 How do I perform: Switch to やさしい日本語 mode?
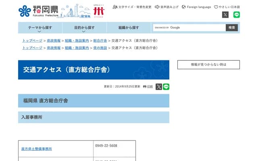pyautogui.click(x=227, y=7)
